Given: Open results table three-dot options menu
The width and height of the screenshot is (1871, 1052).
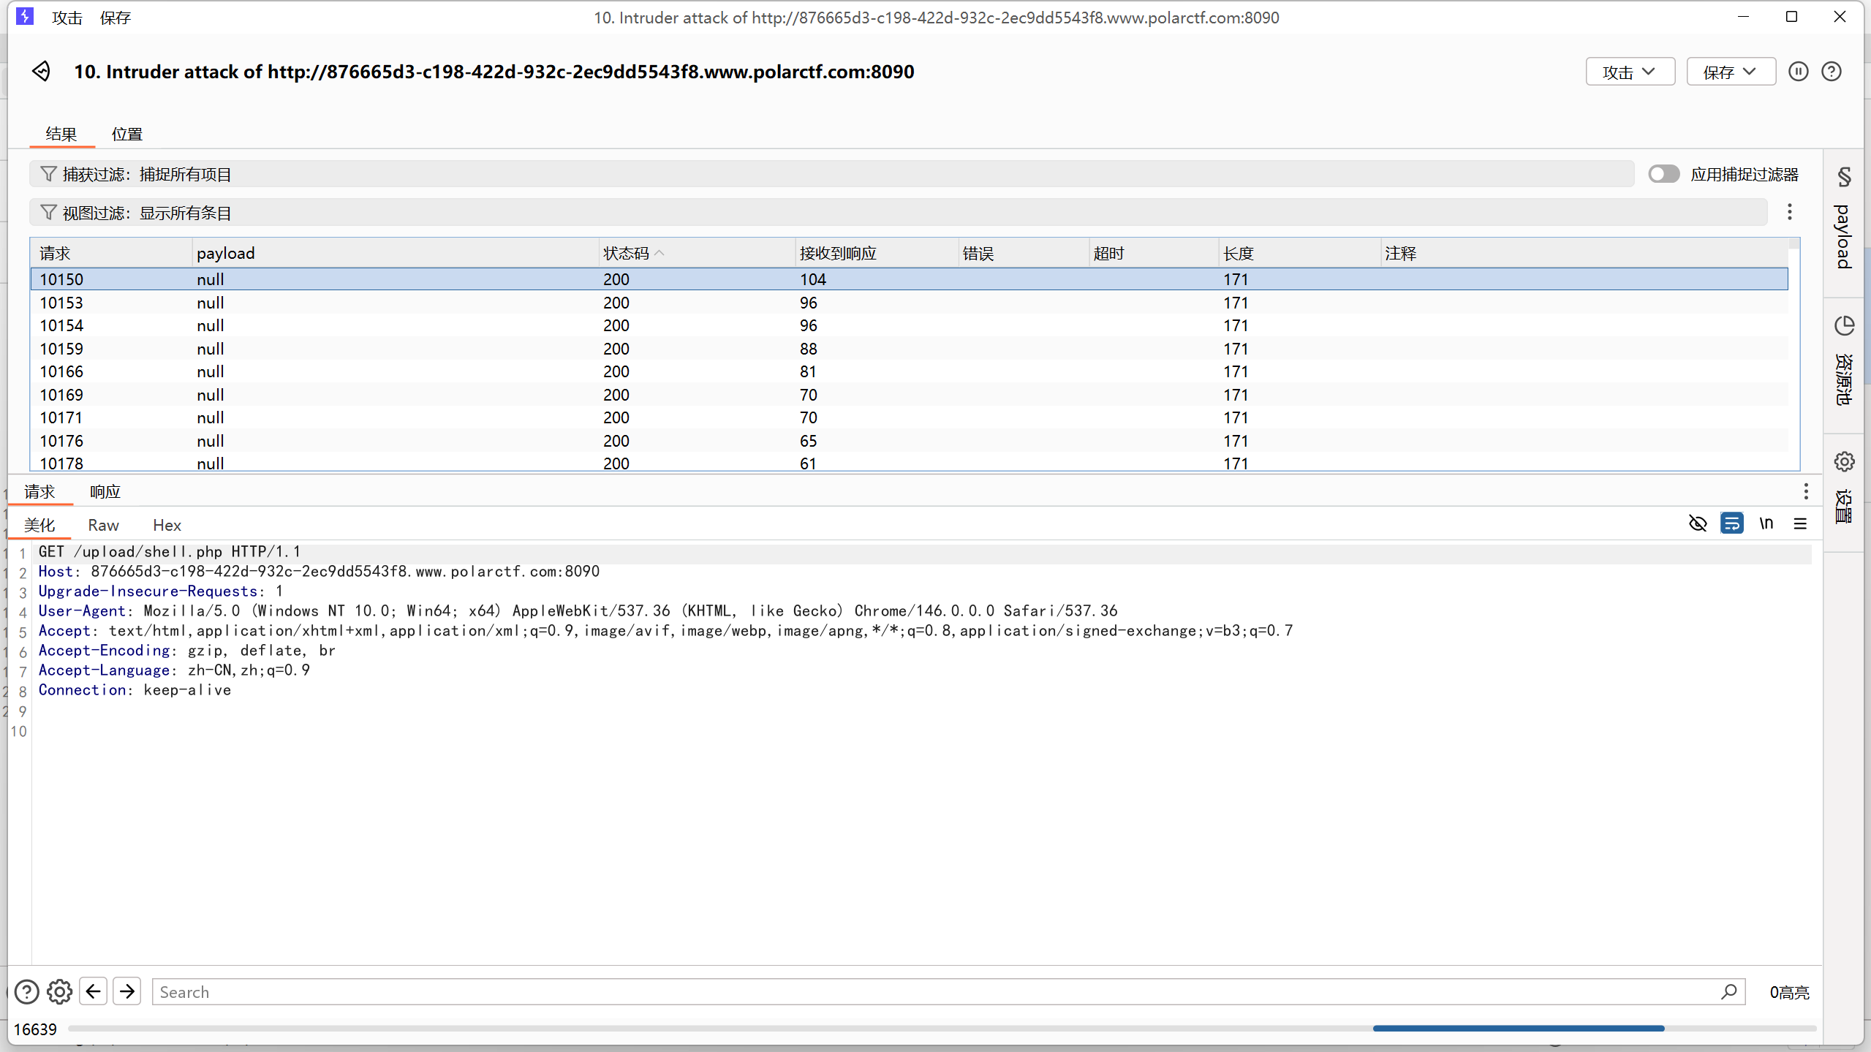Looking at the screenshot, I should [x=1789, y=212].
